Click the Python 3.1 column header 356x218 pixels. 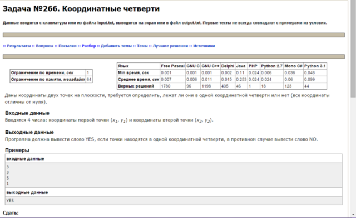[x=315, y=66]
